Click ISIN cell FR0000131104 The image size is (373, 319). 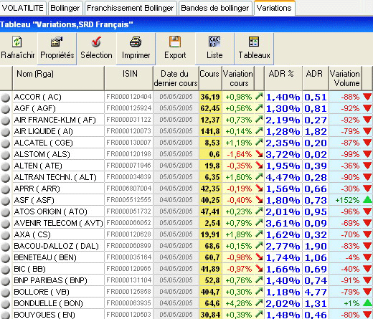pyautogui.click(x=129, y=280)
